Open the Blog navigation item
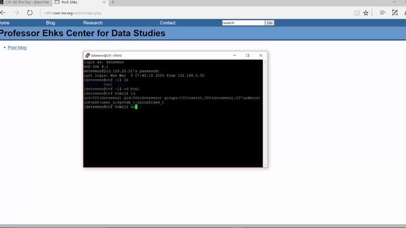406x228 pixels. click(51, 23)
